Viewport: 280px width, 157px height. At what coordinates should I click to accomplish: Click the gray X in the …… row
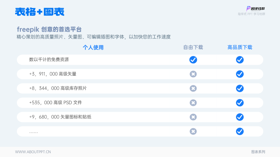(x=193, y=131)
